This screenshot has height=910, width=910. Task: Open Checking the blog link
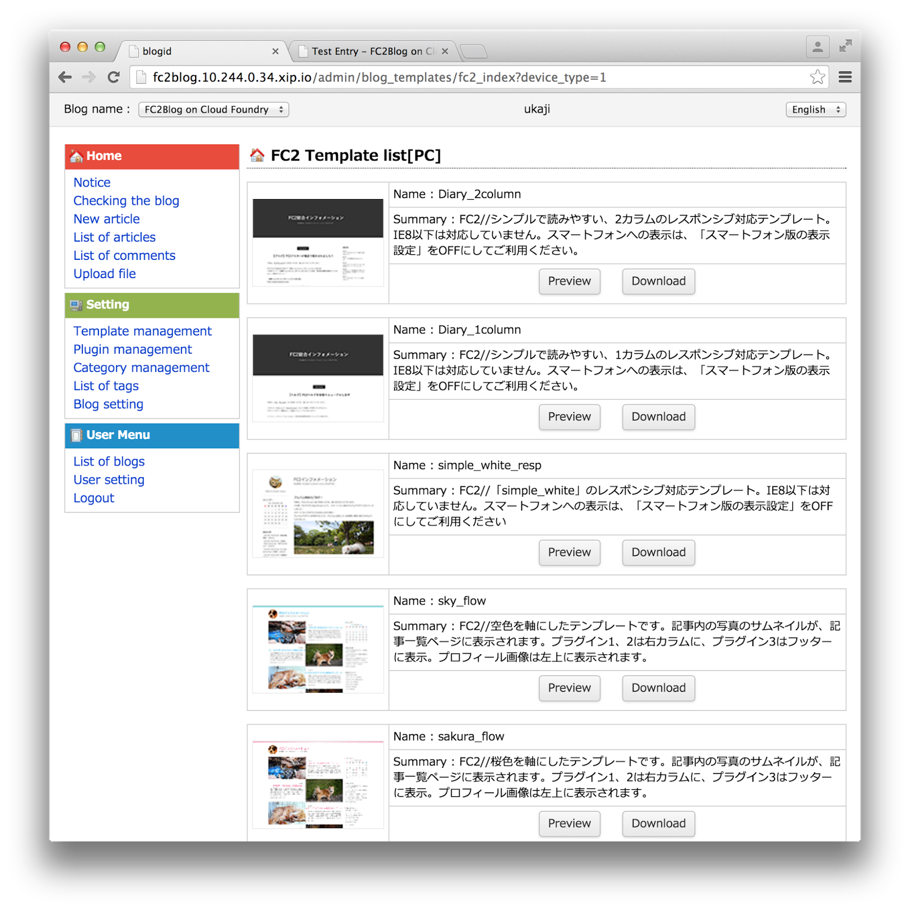[x=126, y=201]
